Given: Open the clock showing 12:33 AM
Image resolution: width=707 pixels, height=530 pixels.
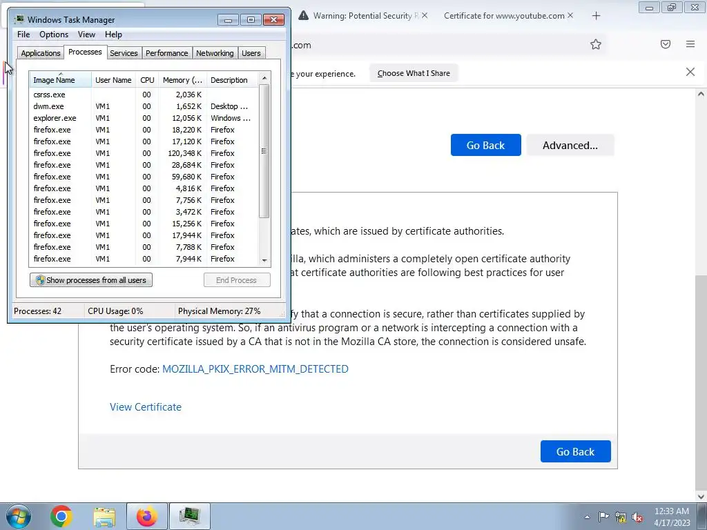Looking at the screenshot, I should pos(672,517).
